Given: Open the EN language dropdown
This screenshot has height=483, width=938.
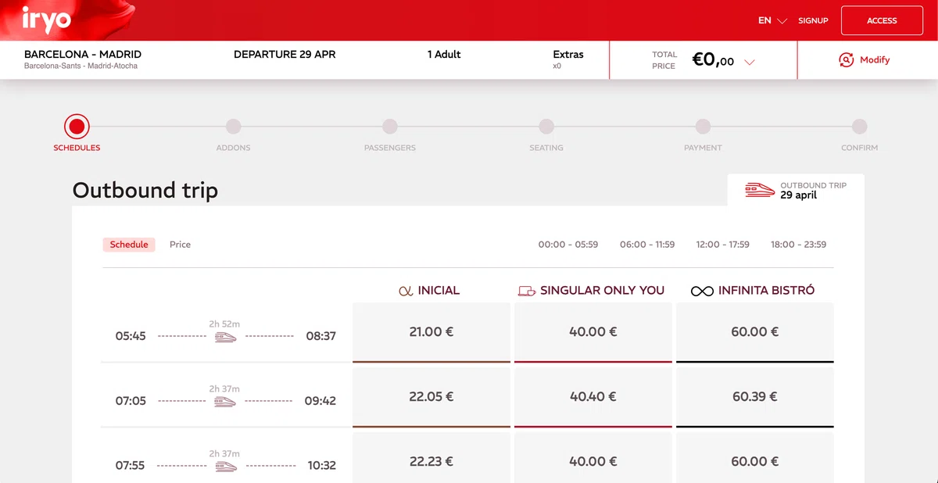Looking at the screenshot, I should (772, 20).
